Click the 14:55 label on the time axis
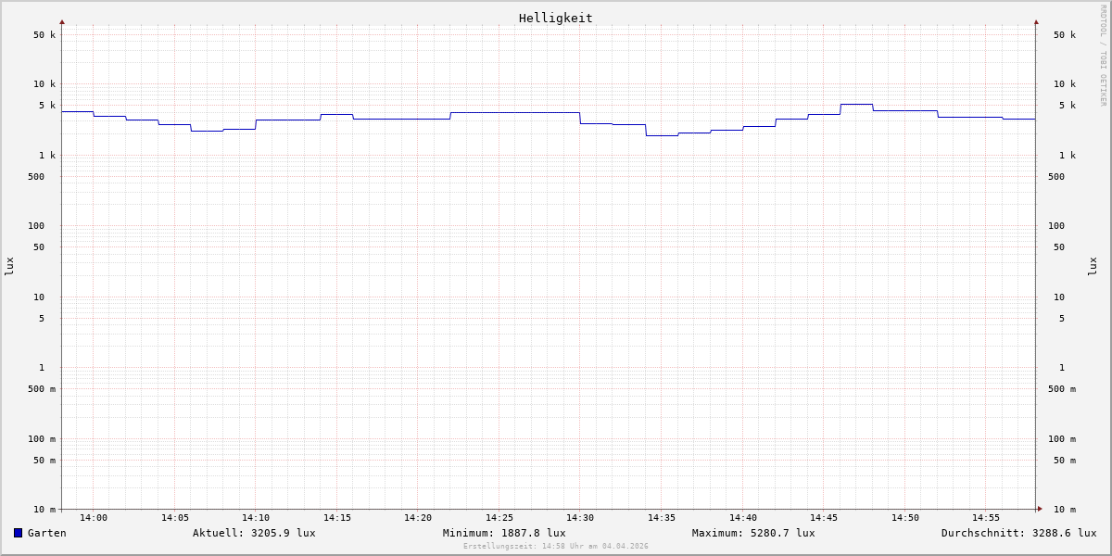This screenshot has width=1112, height=556. click(986, 518)
